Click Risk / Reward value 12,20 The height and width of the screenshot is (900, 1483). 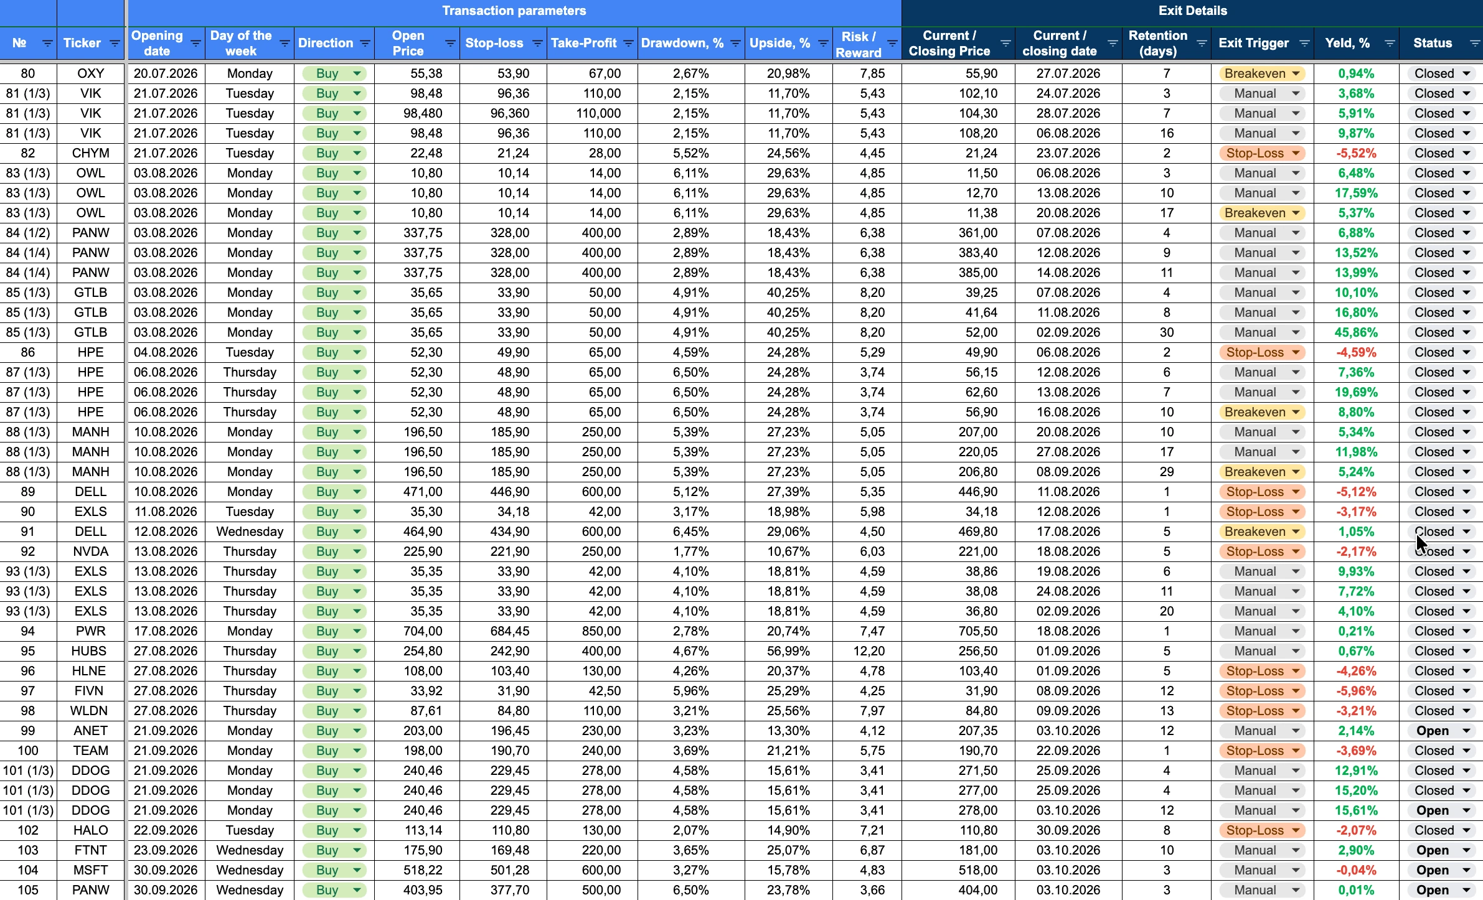868,651
